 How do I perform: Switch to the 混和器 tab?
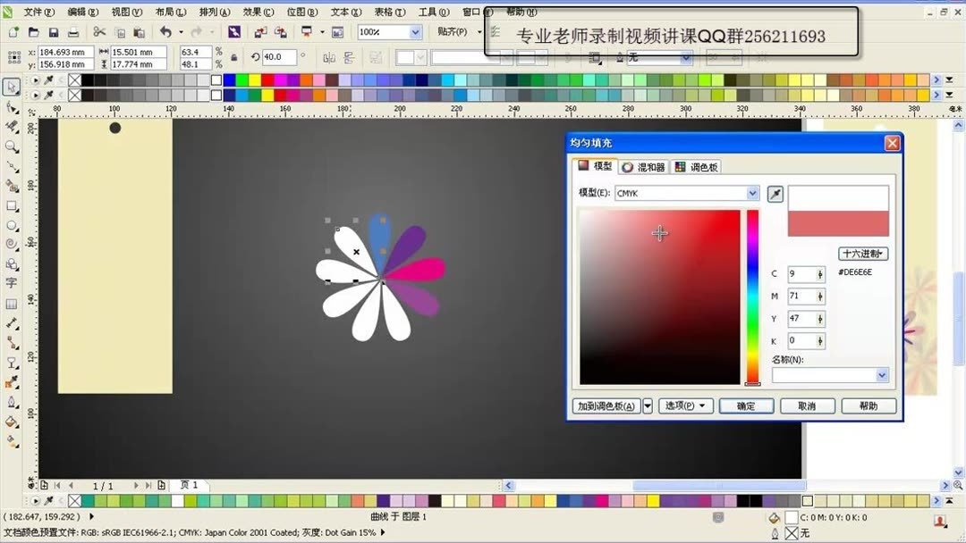tap(643, 167)
